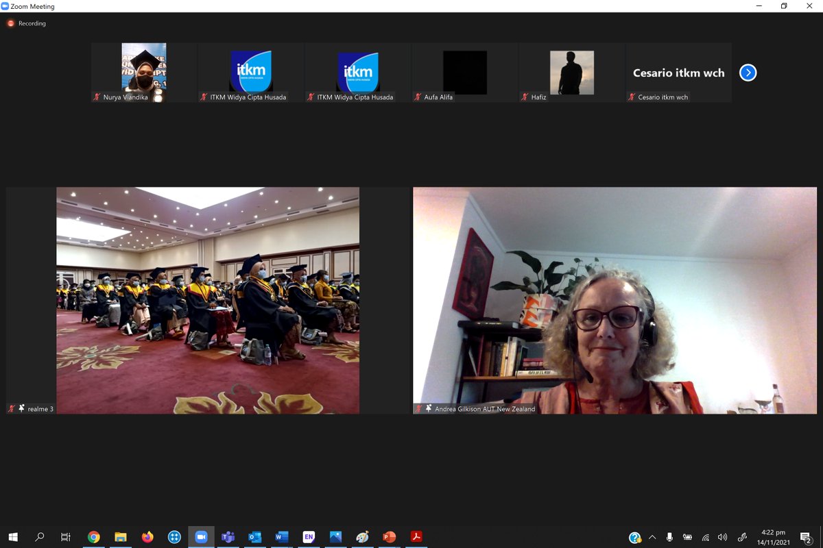
Task: Click the help question-mark tray icon
Action: (635, 537)
